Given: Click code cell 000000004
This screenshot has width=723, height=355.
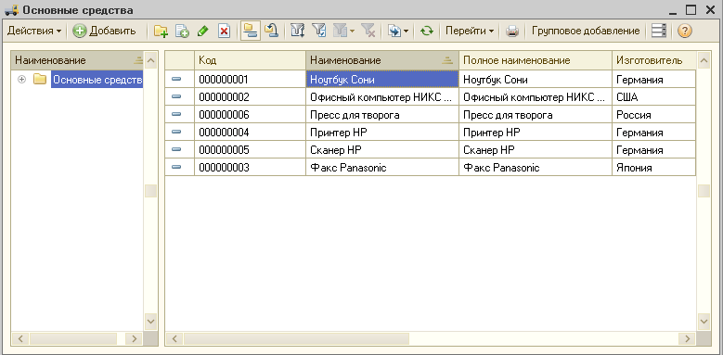Looking at the screenshot, I should point(250,133).
